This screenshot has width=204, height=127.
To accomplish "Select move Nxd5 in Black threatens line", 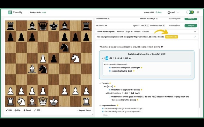I will 137,93.
